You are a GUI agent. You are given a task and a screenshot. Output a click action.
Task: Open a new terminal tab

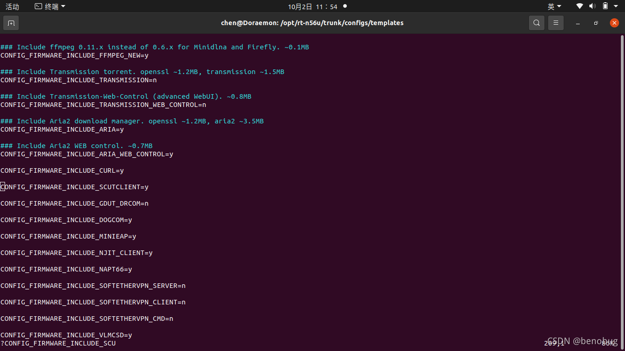[x=11, y=23]
